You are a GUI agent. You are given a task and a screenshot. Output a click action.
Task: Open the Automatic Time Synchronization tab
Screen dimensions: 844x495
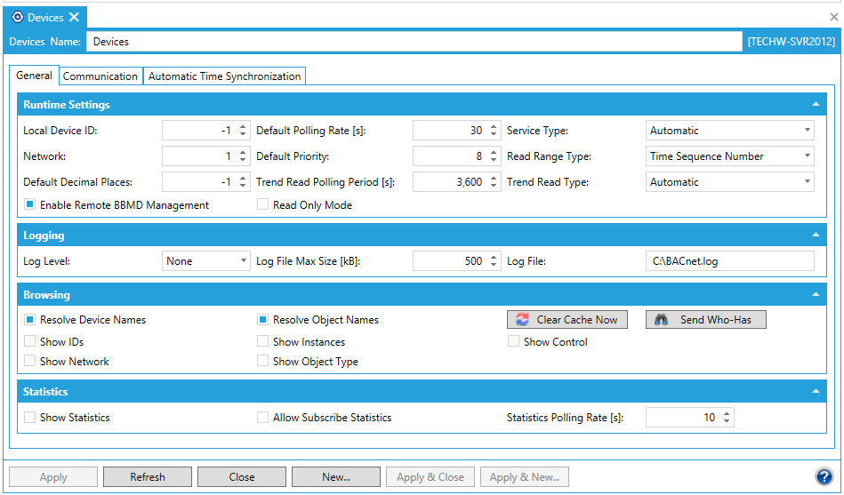[x=224, y=76]
